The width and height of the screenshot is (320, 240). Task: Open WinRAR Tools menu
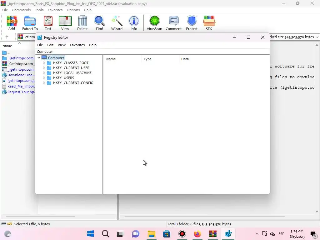(x=39, y=10)
